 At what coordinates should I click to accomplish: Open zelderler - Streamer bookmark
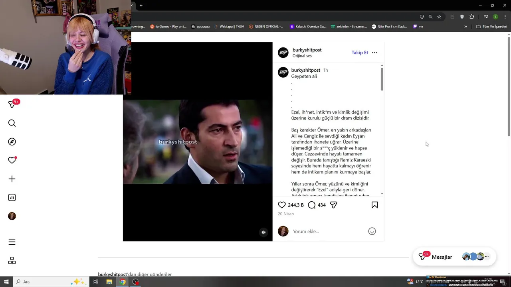[349, 27]
